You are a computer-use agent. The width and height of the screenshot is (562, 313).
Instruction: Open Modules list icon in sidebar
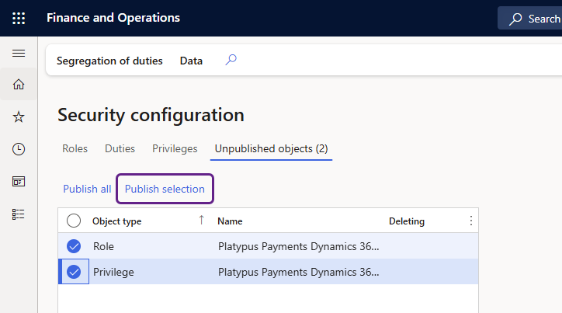[x=19, y=214]
